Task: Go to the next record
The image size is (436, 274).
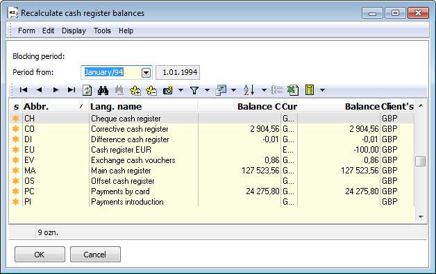Action: [x=56, y=89]
